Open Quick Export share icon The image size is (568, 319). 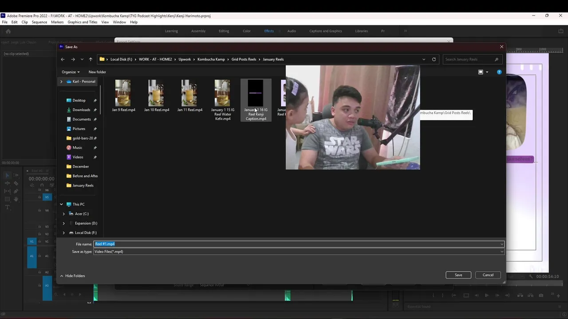tap(560, 31)
